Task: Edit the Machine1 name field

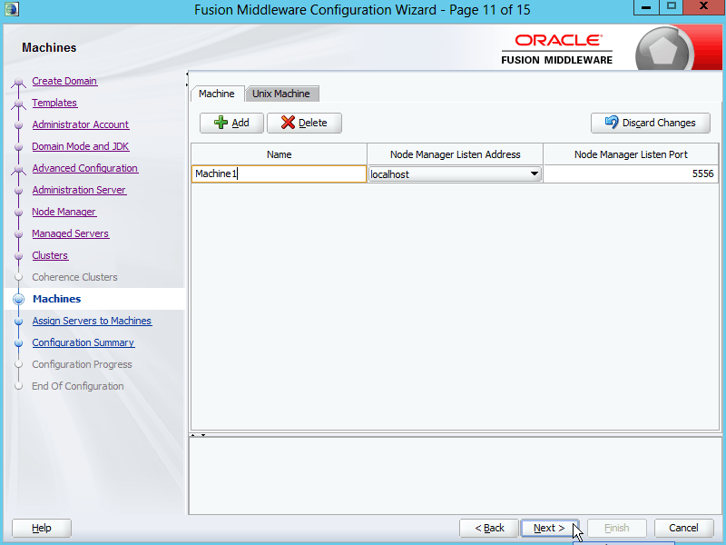Action: tap(279, 173)
